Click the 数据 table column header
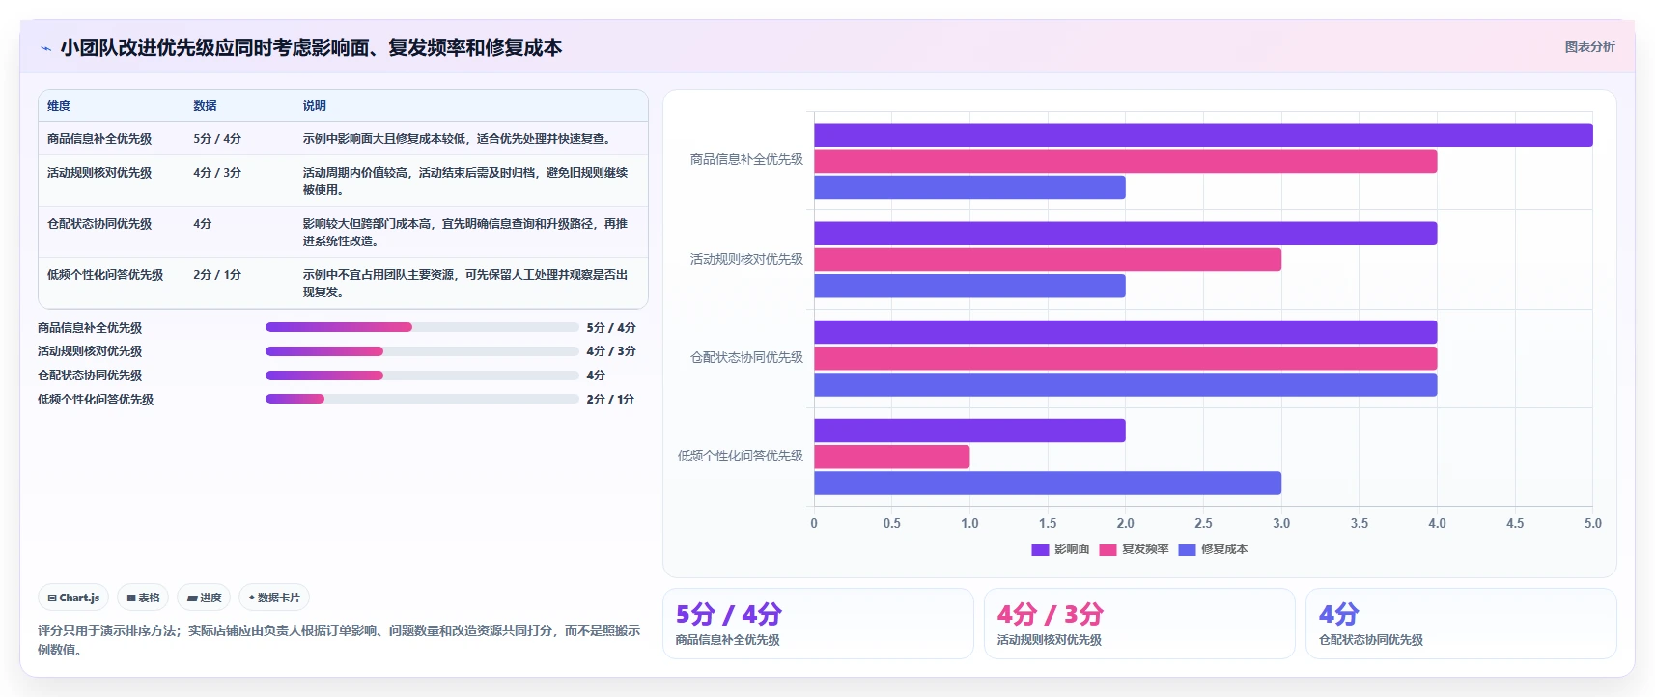This screenshot has height=697, width=1655. 205,106
